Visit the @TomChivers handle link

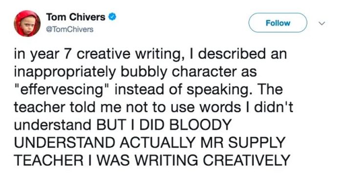[69, 29]
